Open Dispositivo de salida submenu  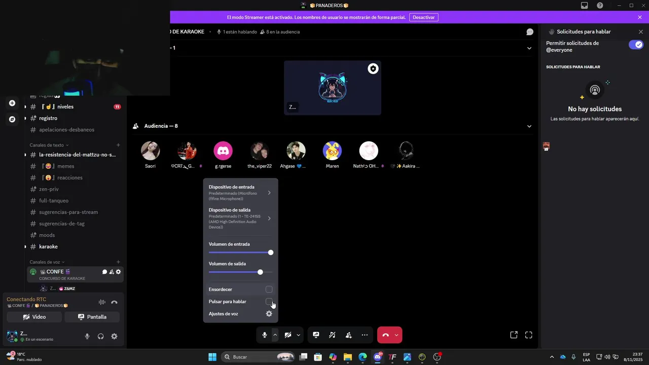[240, 218]
